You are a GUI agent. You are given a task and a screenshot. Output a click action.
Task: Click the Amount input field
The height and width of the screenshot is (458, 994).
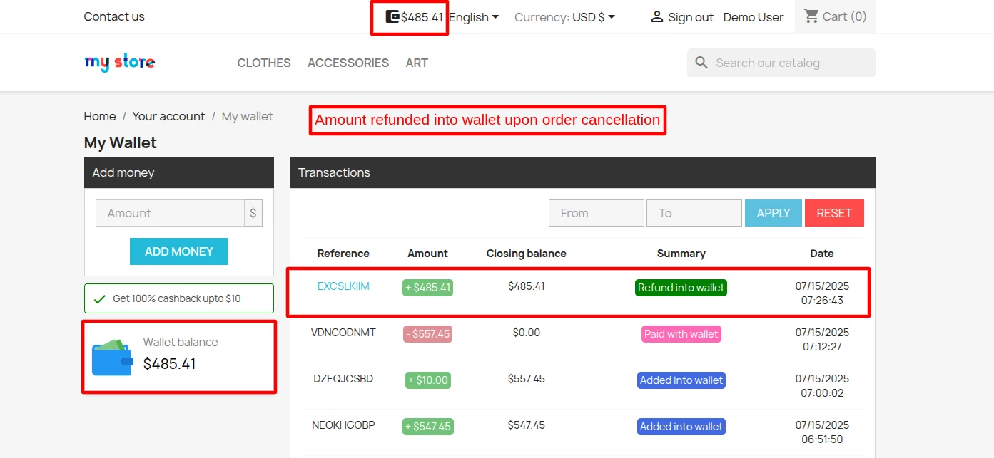[170, 213]
